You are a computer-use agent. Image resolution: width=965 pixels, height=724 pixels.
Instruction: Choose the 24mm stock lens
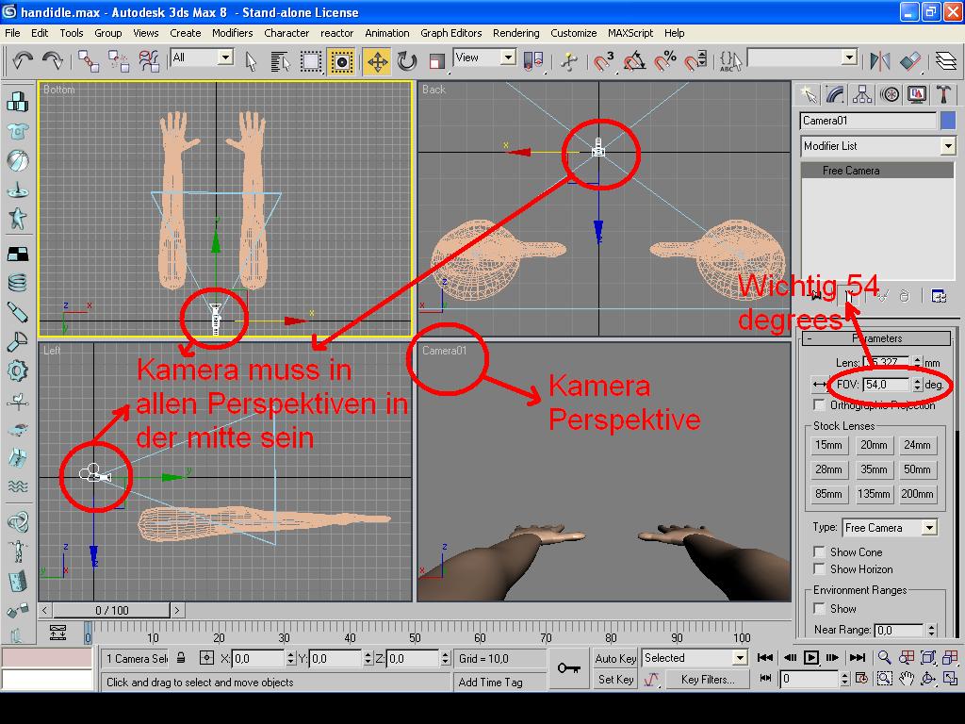tap(917, 445)
